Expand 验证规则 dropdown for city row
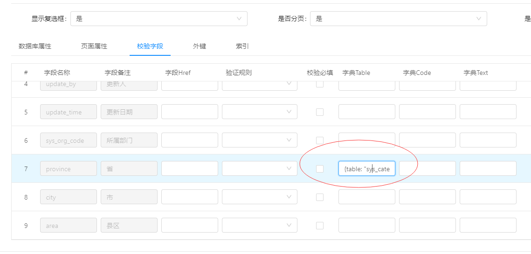Viewport: 531px width, 254px height. 260,197
